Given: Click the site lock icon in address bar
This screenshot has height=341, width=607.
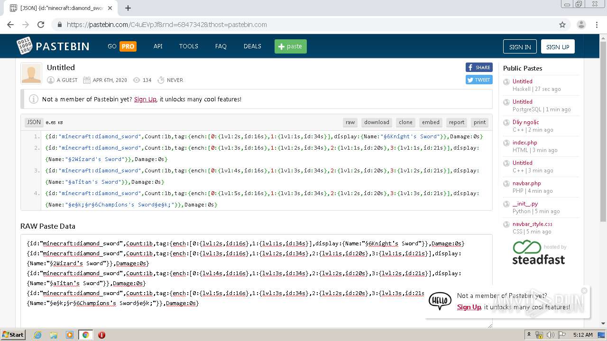Looking at the screenshot, I should coord(60,25).
